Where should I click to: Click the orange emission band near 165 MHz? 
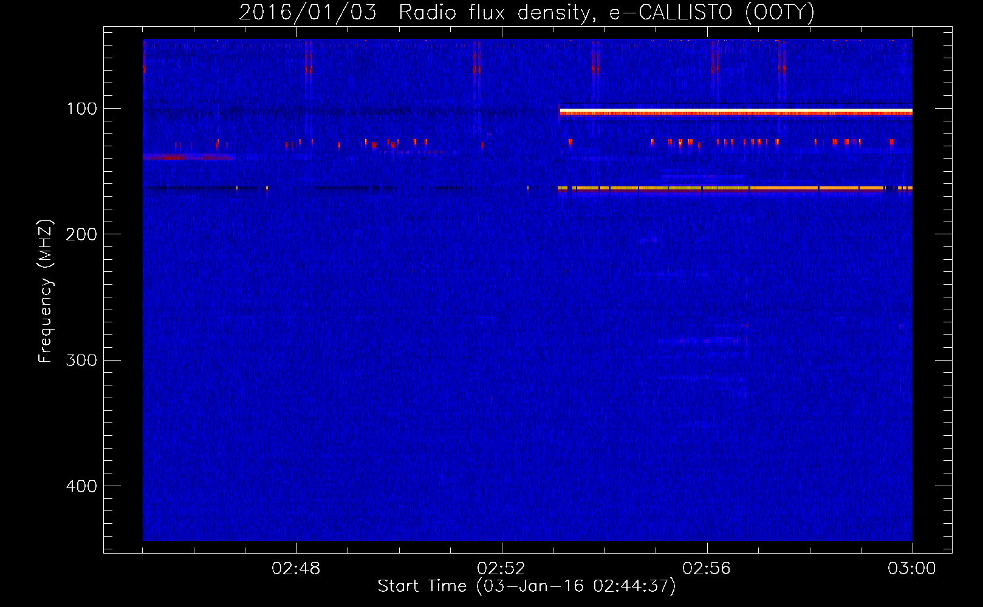click(x=735, y=189)
